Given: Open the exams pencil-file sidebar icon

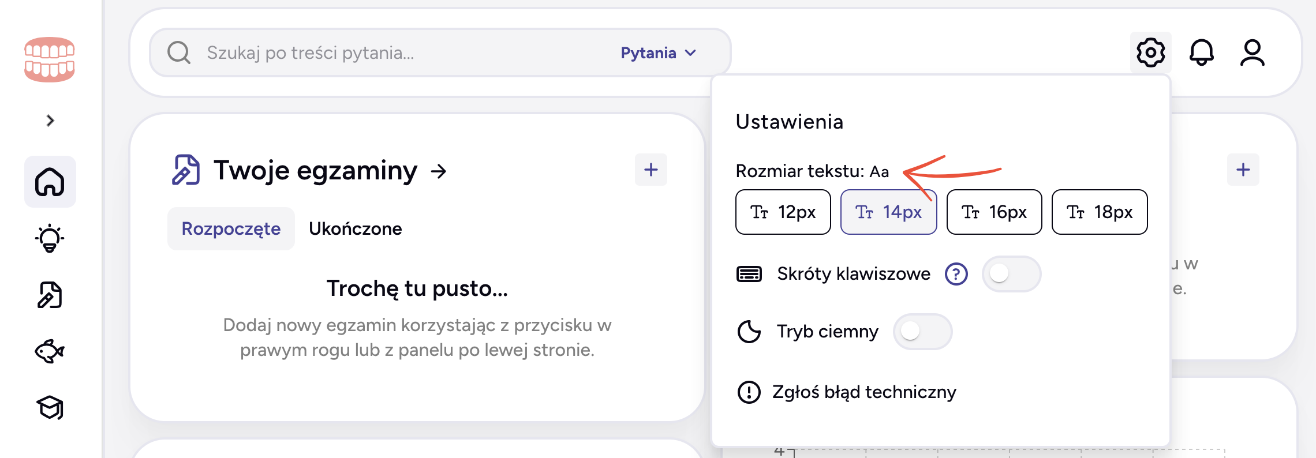Looking at the screenshot, I should click(50, 295).
